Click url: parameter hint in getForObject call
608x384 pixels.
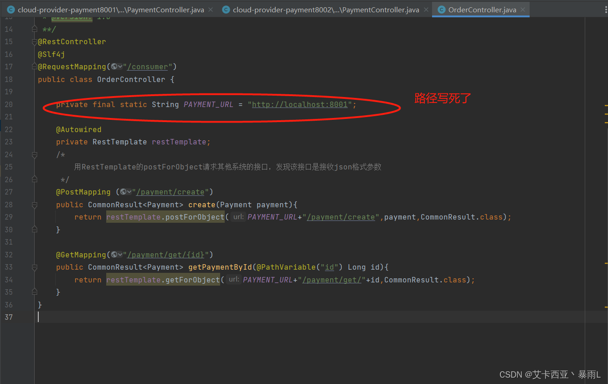point(234,280)
